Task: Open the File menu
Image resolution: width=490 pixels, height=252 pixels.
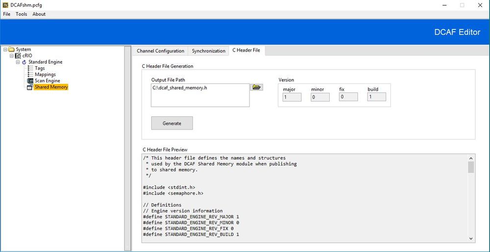Action: coord(7,14)
